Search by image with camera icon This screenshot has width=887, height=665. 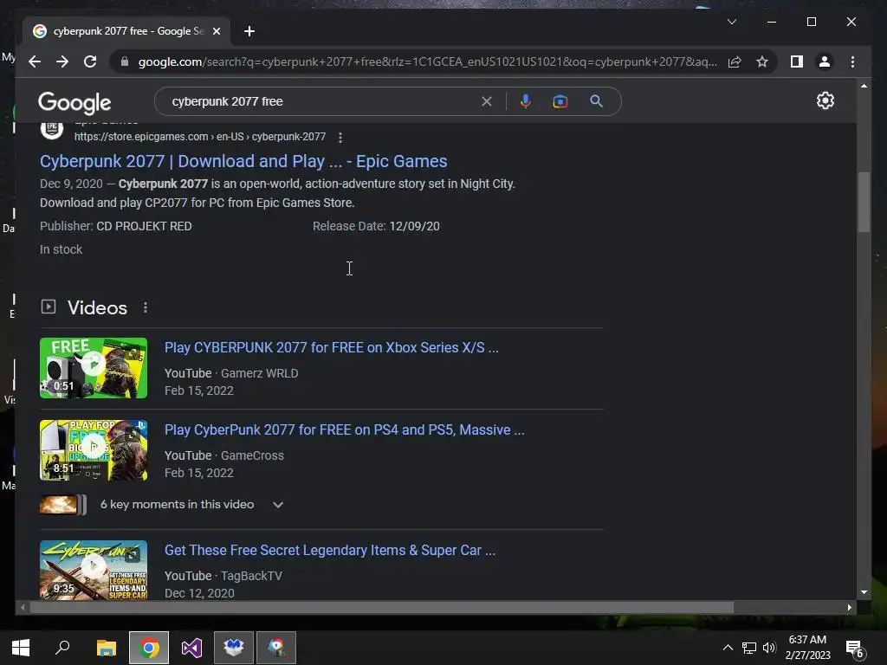click(x=560, y=101)
